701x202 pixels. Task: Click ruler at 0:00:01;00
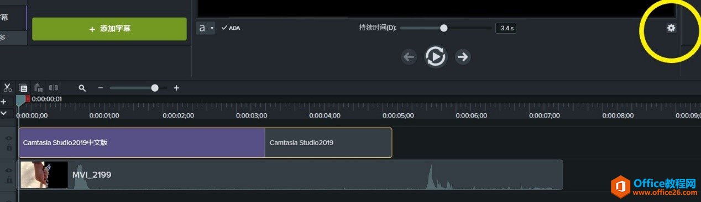[105, 116]
